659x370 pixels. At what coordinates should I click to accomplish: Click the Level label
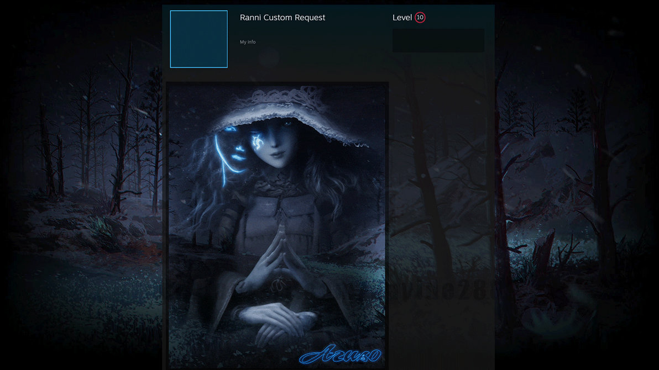click(402, 18)
